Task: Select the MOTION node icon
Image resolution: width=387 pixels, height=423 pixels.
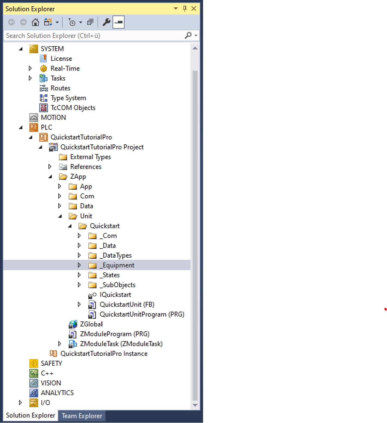Action: coord(34,118)
